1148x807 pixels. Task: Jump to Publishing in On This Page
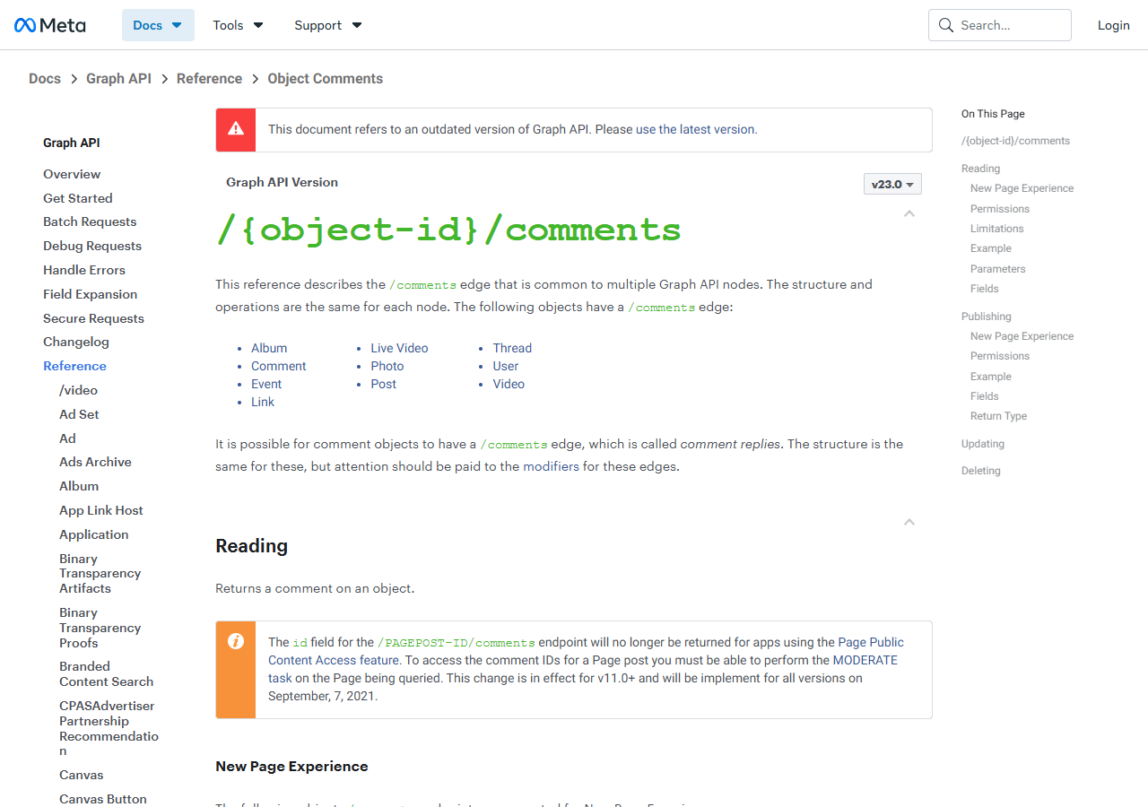pyautogui.click(x=986, y=317)
